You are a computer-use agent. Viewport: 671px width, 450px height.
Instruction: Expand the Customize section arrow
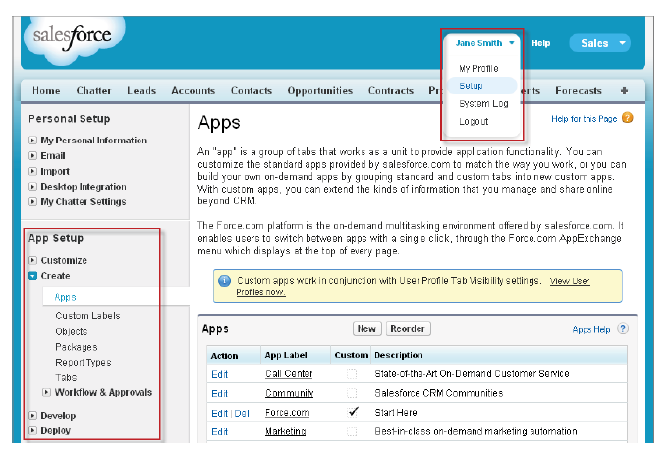(32, 260)
